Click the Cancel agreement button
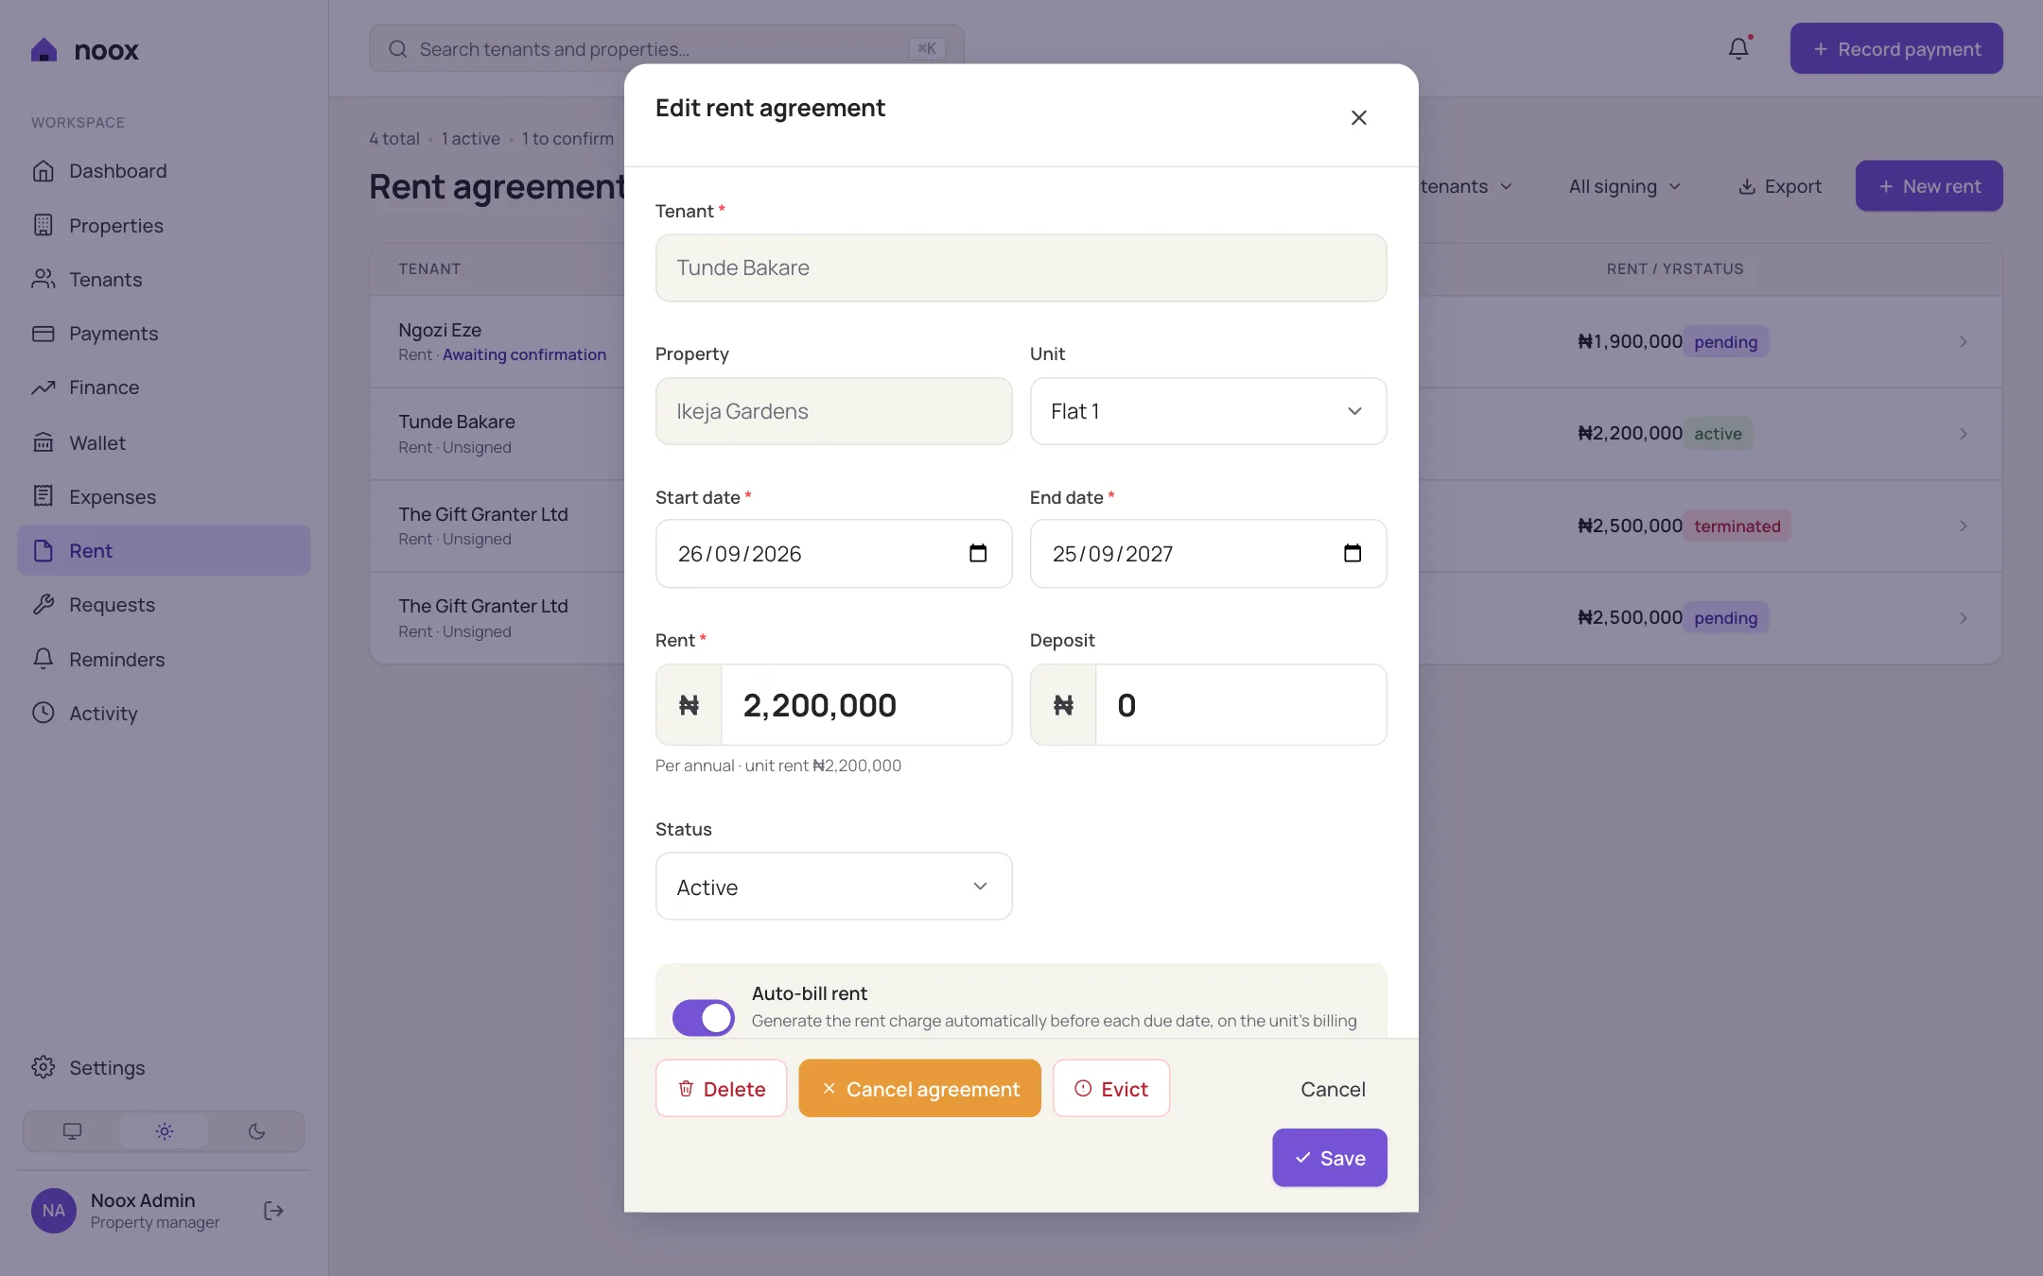The width and height of the screenshot is (2043, 1276). [919, 1089]
